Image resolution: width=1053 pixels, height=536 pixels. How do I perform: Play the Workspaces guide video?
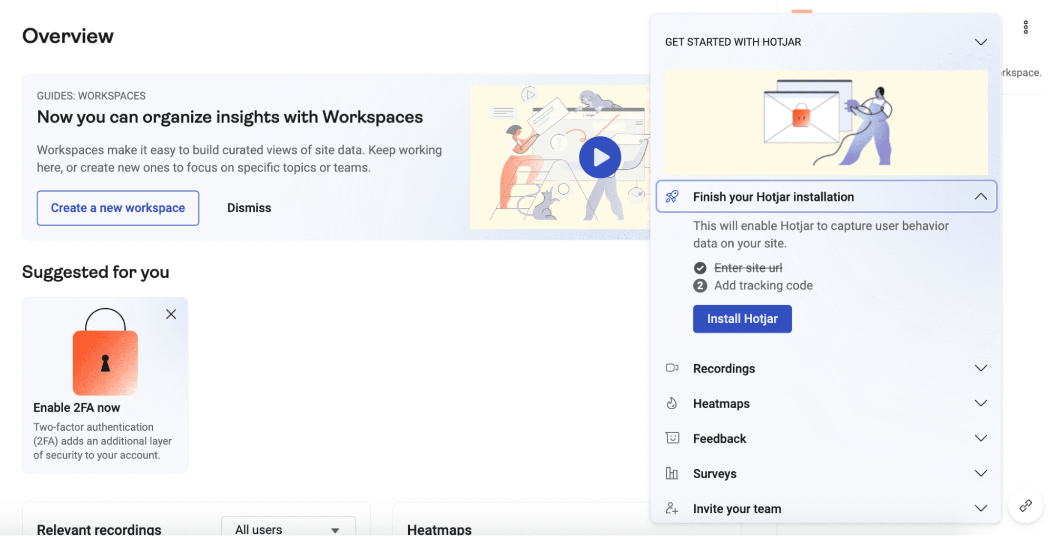tap(599, 157)
